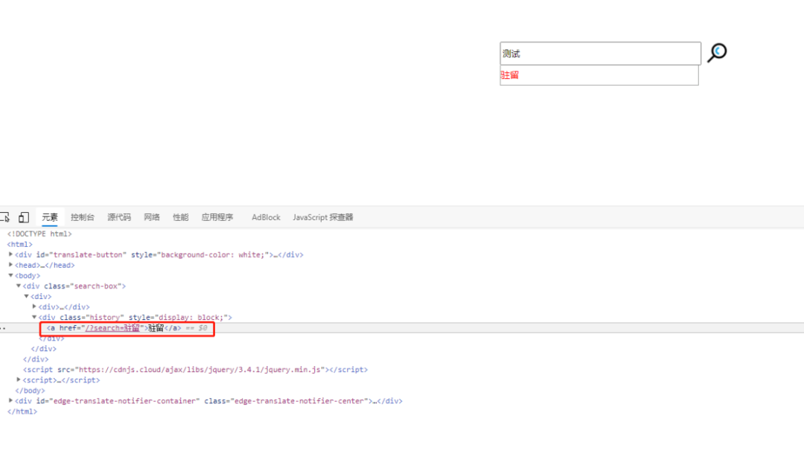Expand the head element node
This screenshot has width=804, height=459.
point(10,265)
